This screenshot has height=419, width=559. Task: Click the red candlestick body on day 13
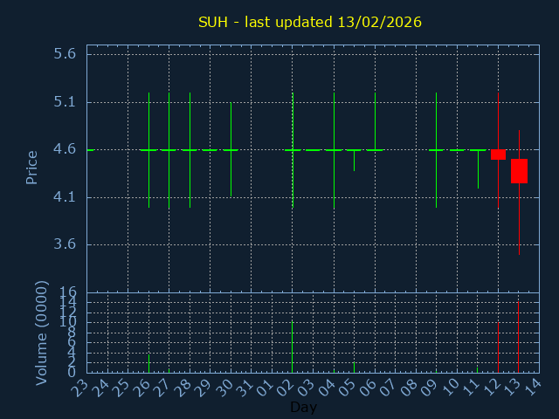[x=519, y=171]
